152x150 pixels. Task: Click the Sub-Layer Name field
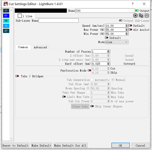(x=59, y=21)
